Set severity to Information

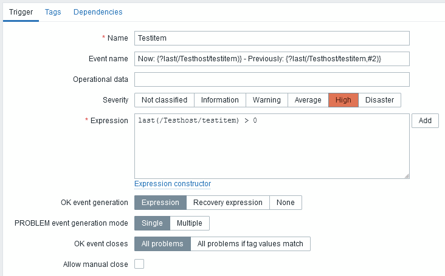click(219, 100)
